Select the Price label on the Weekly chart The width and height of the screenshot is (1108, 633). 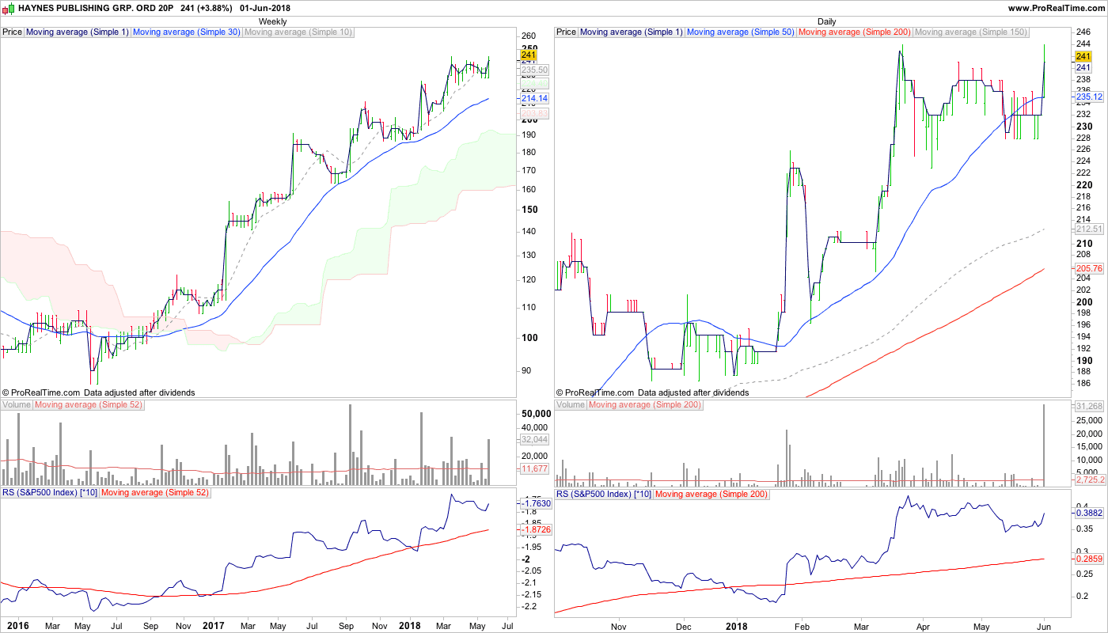(x=13, y=32)
